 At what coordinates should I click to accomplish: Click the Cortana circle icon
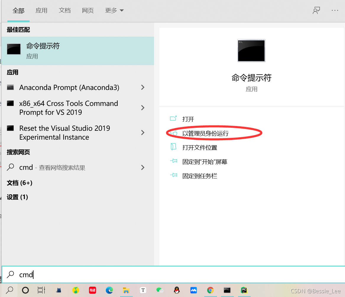[25, 290]
